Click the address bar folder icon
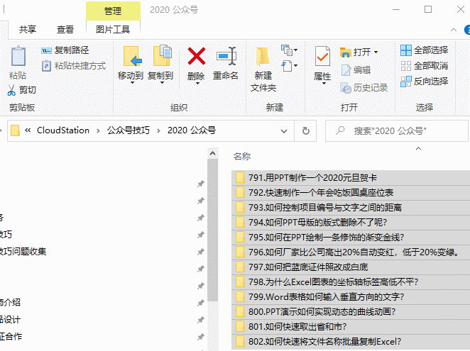This screenshot has height=351, width=470. coord(15,130)
